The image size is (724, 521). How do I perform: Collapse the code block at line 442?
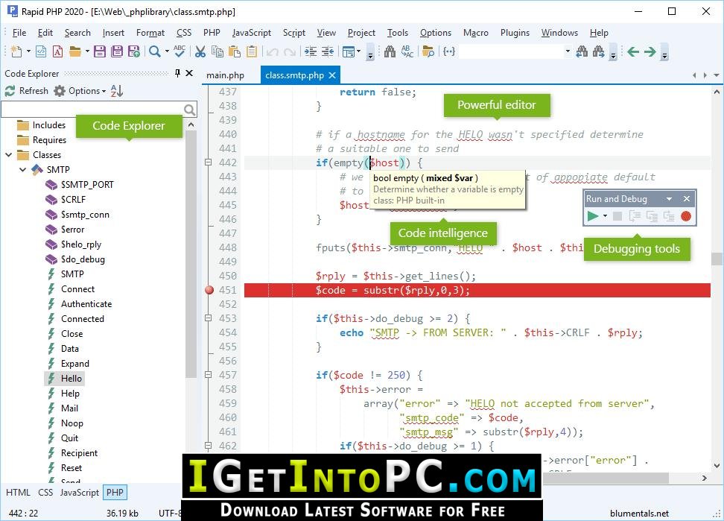point(209,162)
